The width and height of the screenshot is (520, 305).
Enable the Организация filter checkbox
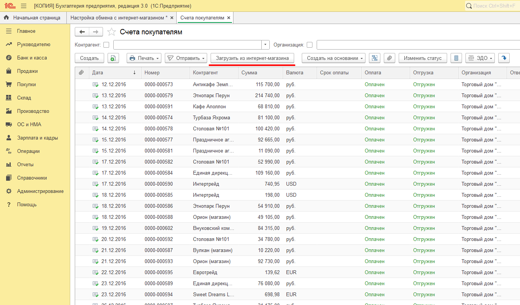click(309, 45)
